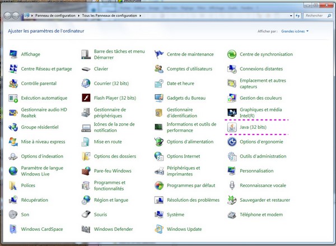
Task: Open Outils d'administration link
Action: [263, 156]
